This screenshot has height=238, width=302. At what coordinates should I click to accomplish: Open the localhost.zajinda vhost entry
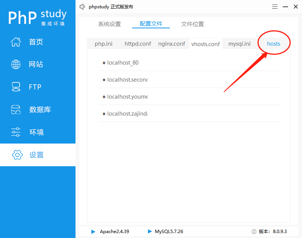coord(127,114)
